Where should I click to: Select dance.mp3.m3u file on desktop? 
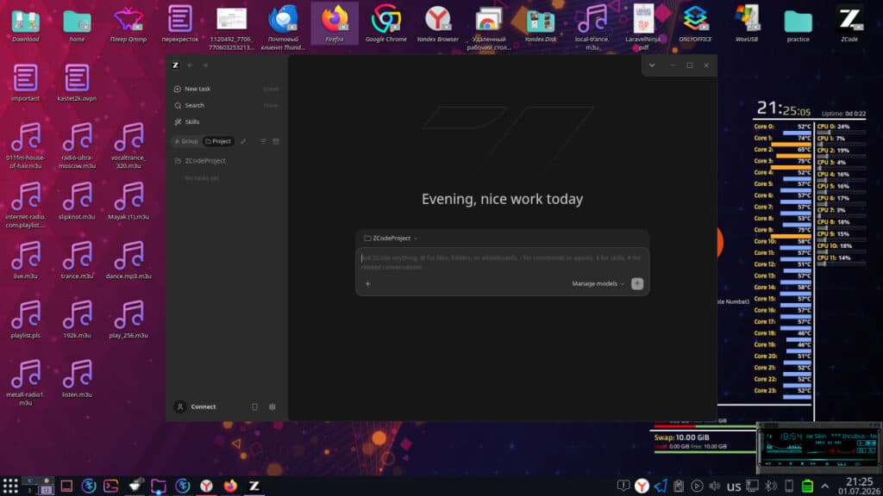(128, 260)
